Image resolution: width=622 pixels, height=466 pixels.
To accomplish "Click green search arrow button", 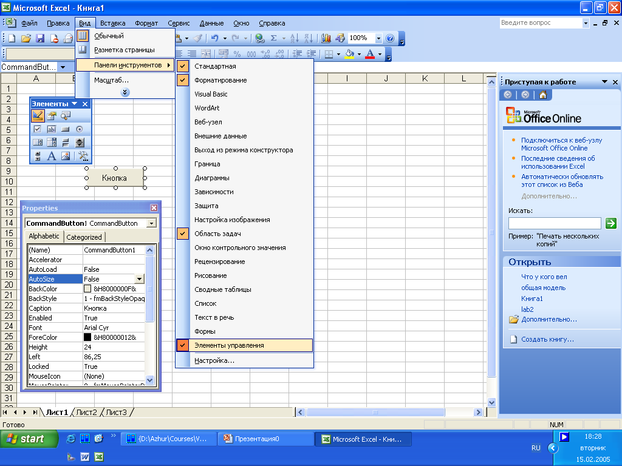I will (611, 223).
